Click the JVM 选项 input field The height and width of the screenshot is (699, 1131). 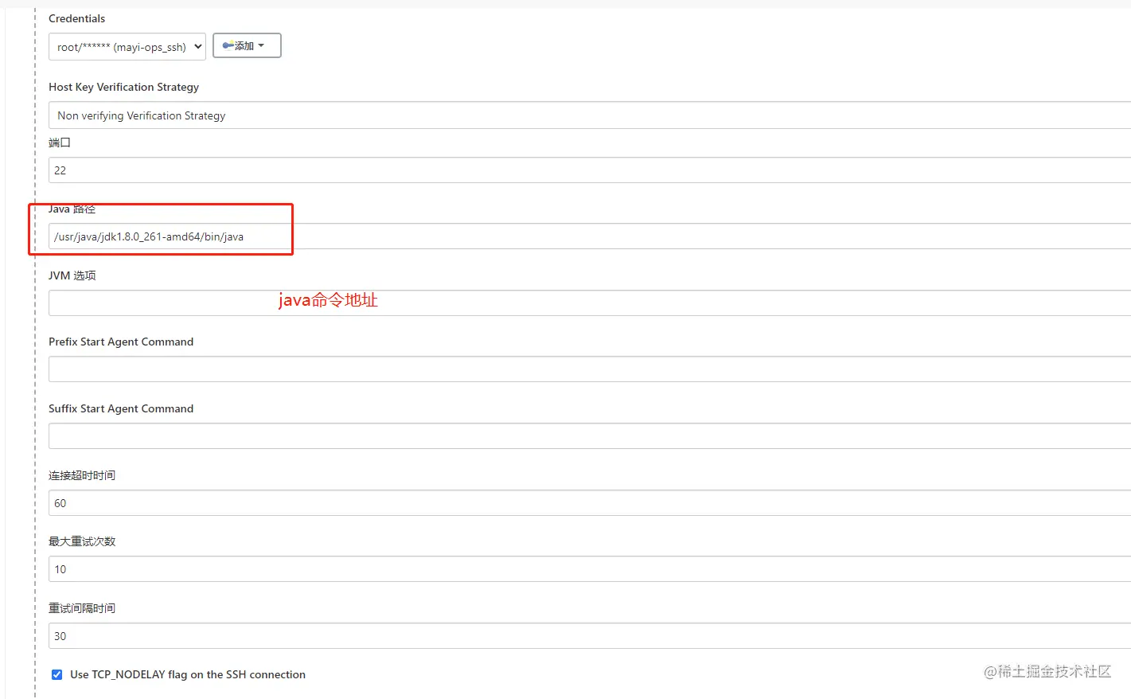pos(590,303)
